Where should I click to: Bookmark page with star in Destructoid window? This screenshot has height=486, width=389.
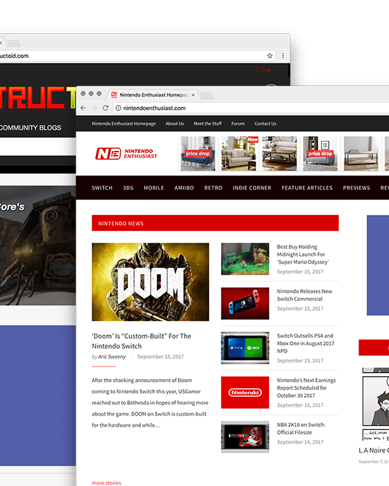click(270, 56)
